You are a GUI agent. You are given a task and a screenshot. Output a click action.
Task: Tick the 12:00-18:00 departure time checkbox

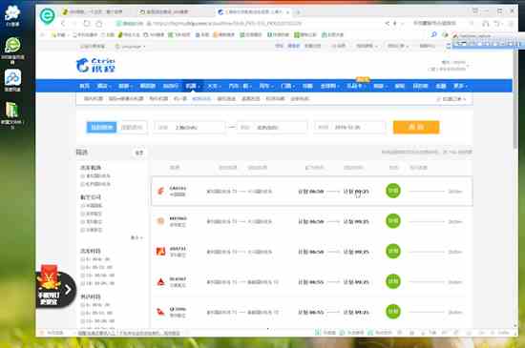click(x=82, y=276)
